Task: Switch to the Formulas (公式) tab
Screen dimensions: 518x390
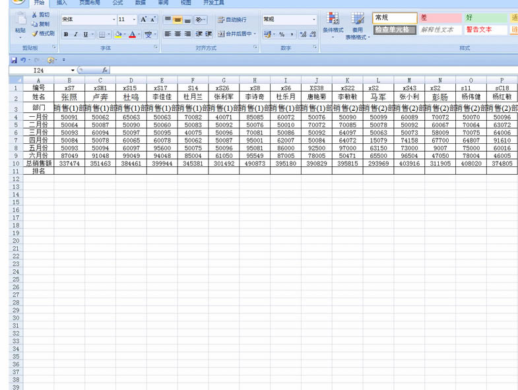Action: click(117, 3)
